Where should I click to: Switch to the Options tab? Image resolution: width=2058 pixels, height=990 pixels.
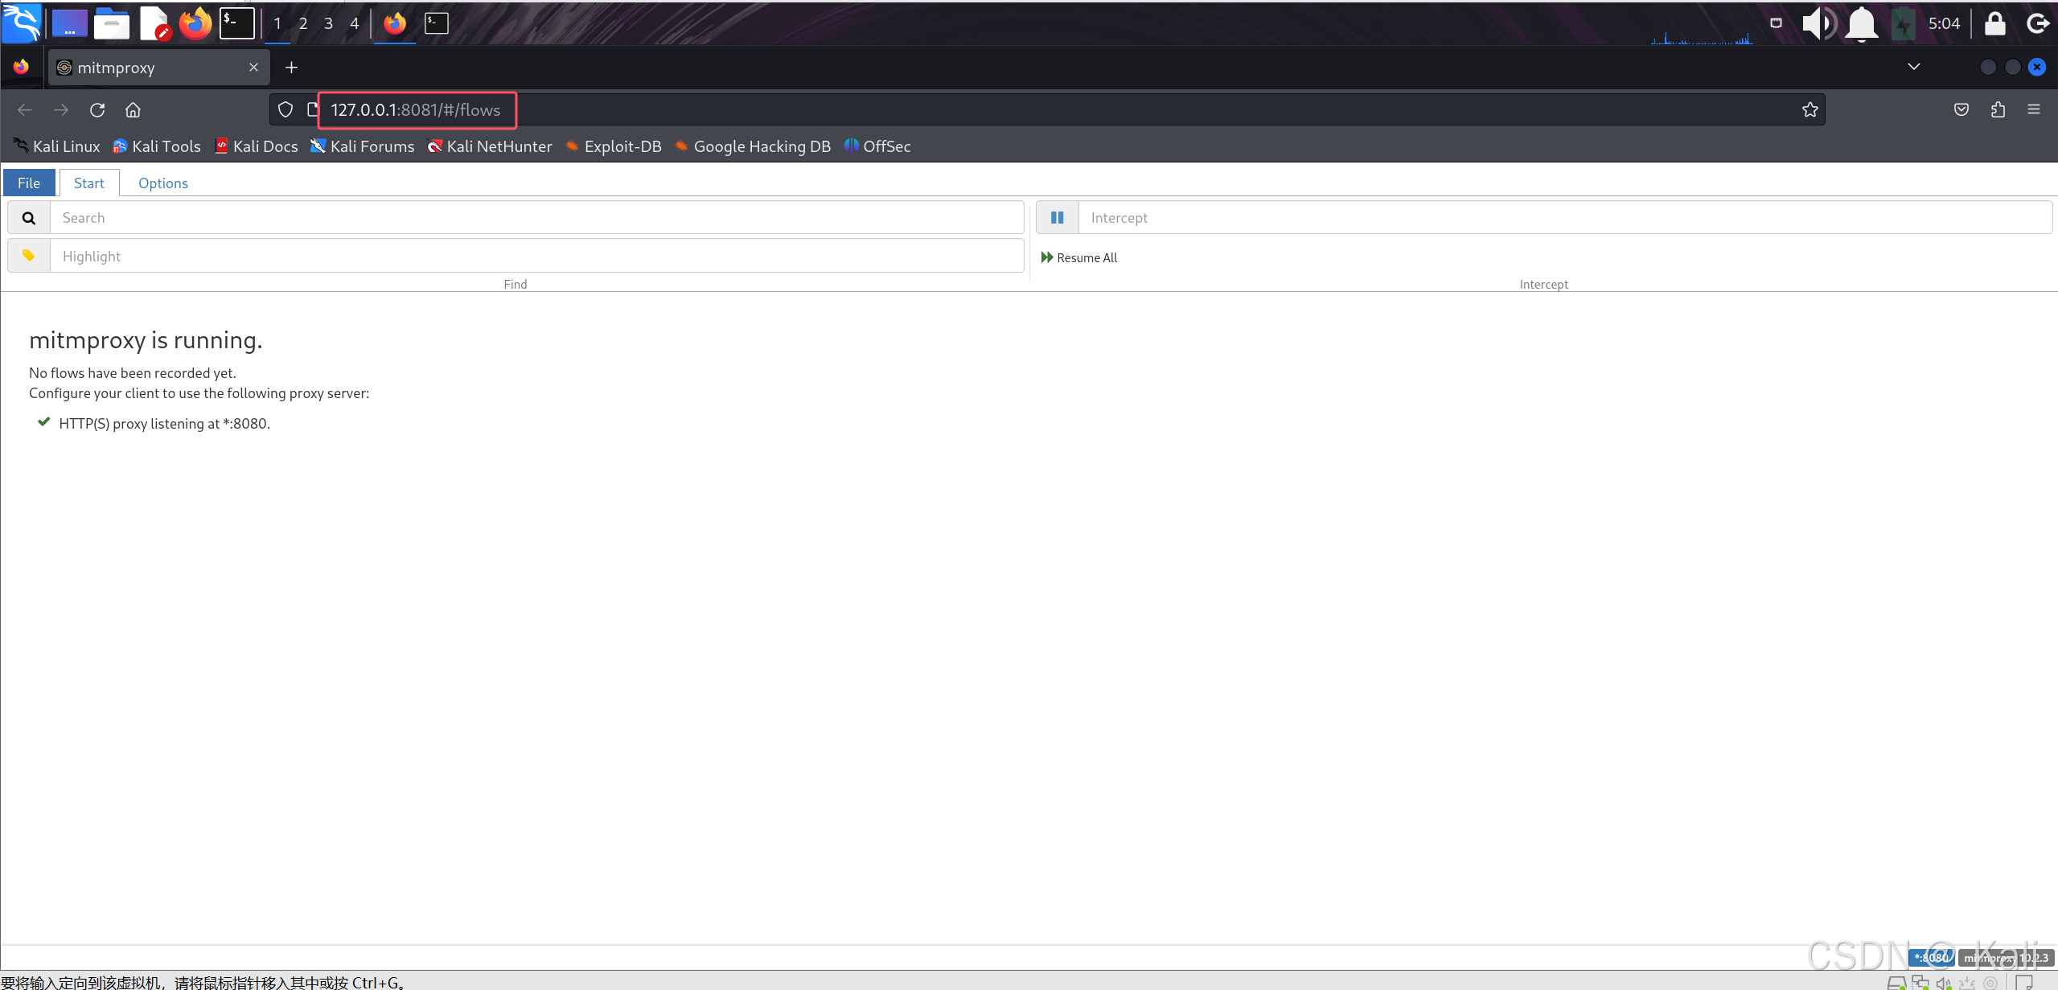(162, 183)
